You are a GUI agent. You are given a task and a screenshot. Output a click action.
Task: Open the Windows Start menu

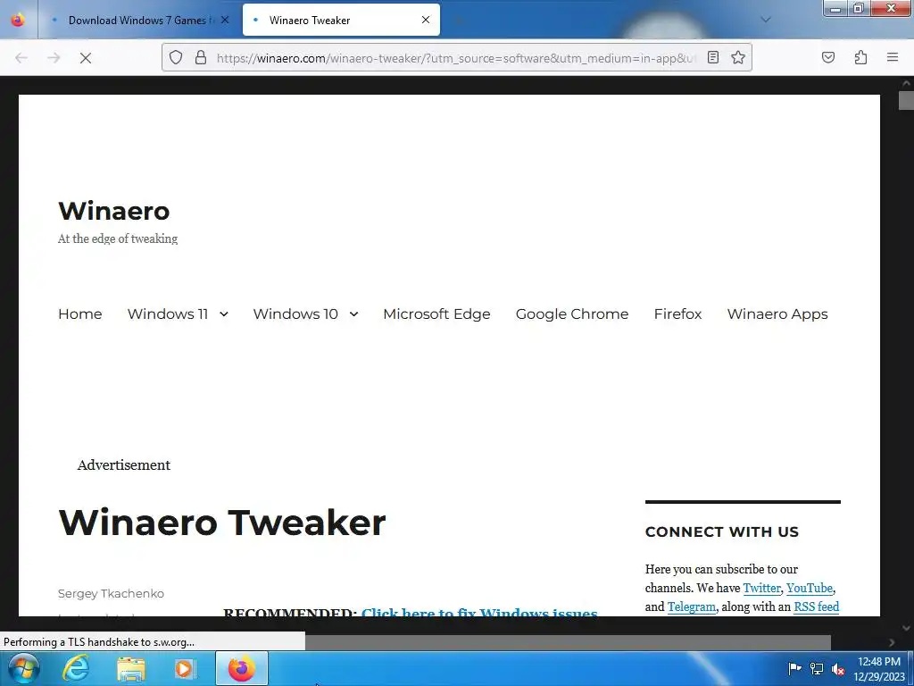[x=23, y=668]
